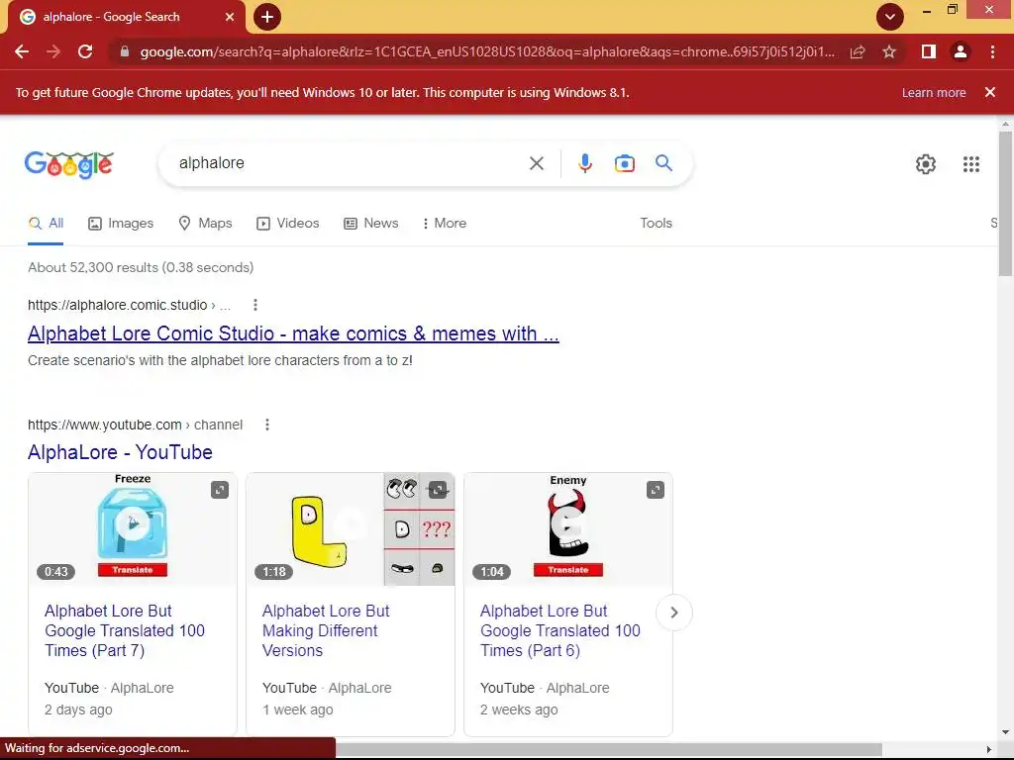
Task: Submit search with magnifier icon
Action: pos(663,163)
